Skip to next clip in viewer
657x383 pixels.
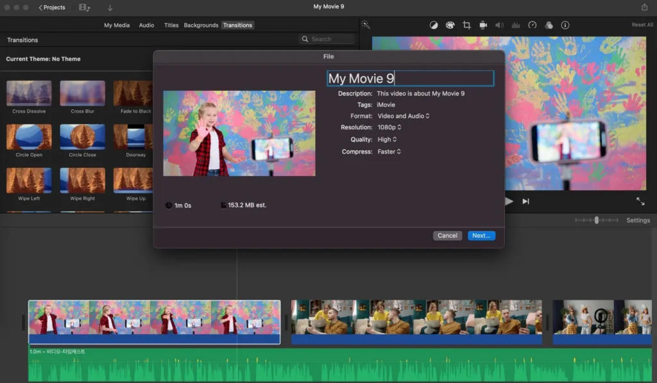[x=526, y=201]
